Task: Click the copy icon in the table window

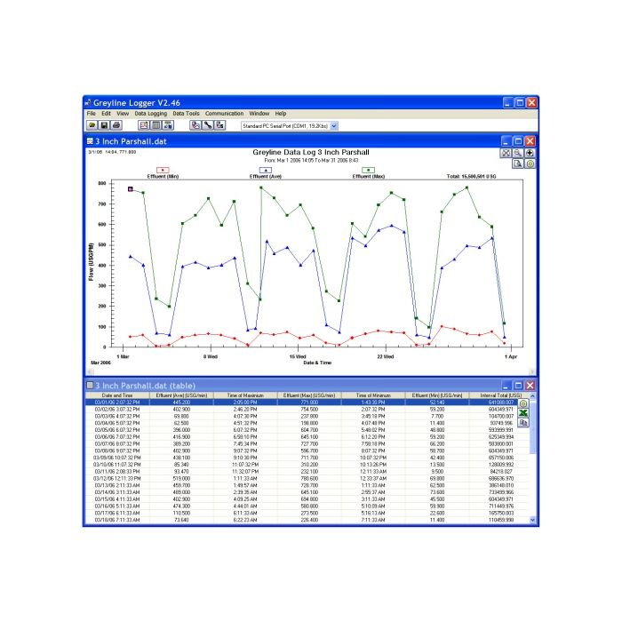Action: coord(523,423)
